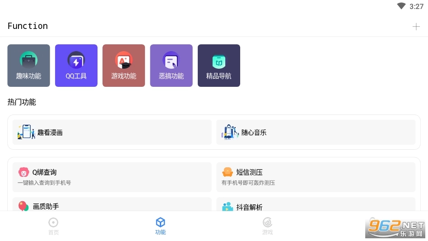Select the Q绑查询 lookup tool
This screenshot has width=428, height=241.
click(x=112, y=177)
